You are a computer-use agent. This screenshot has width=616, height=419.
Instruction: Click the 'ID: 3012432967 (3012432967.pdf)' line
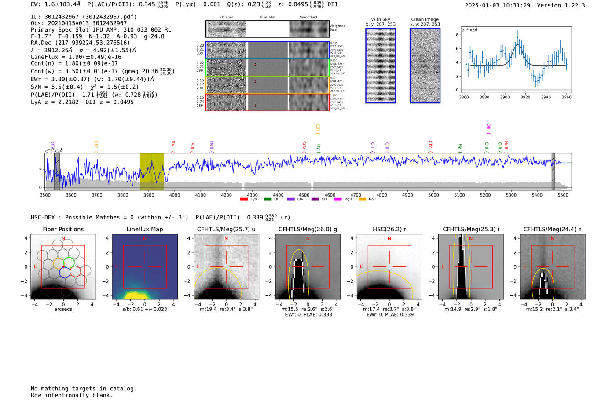84,17
